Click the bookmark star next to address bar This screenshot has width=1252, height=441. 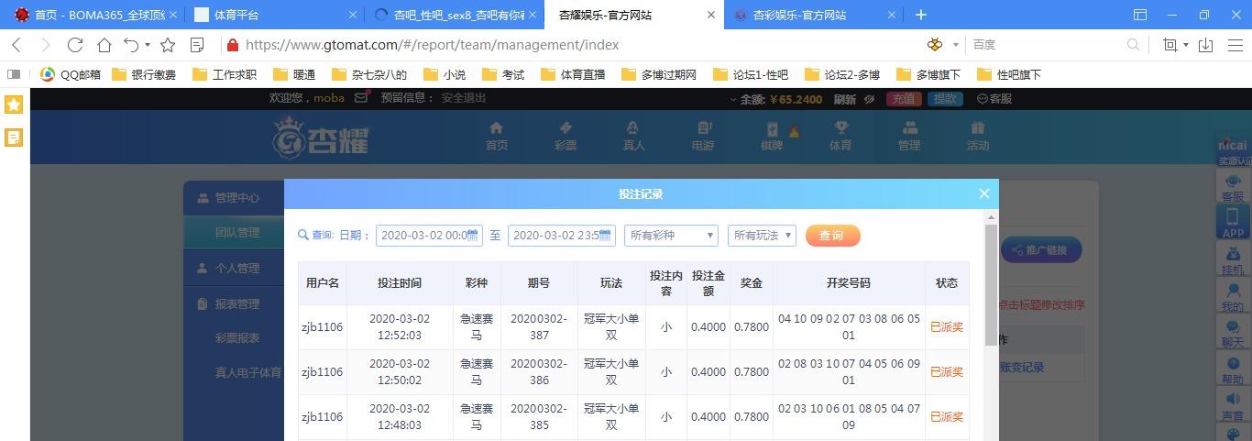tap(168, 44)
